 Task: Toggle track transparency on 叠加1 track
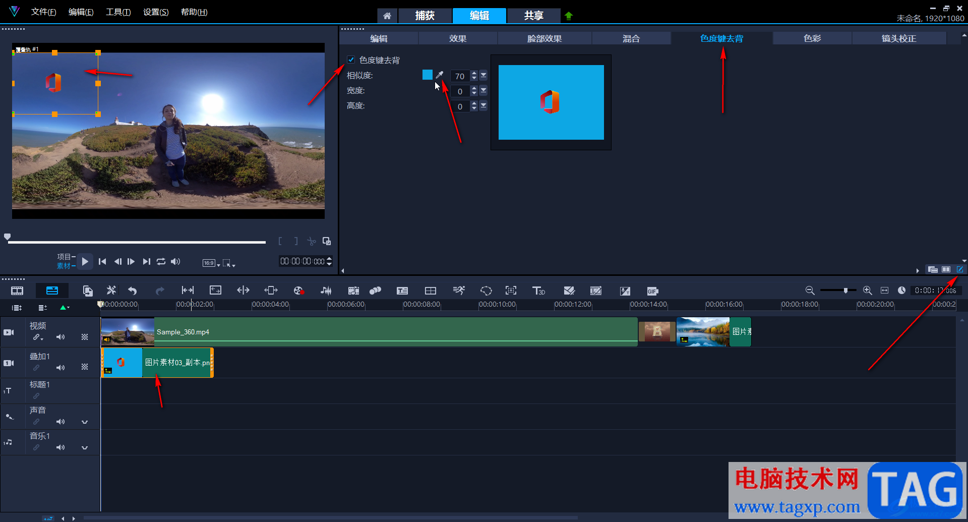click(x=85, y=367)
